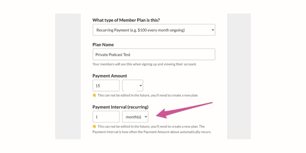The height and width of the screenshot is (153, 306).
Task: Open the Member Plan type dropdown
Action: [x=154, y=30]
